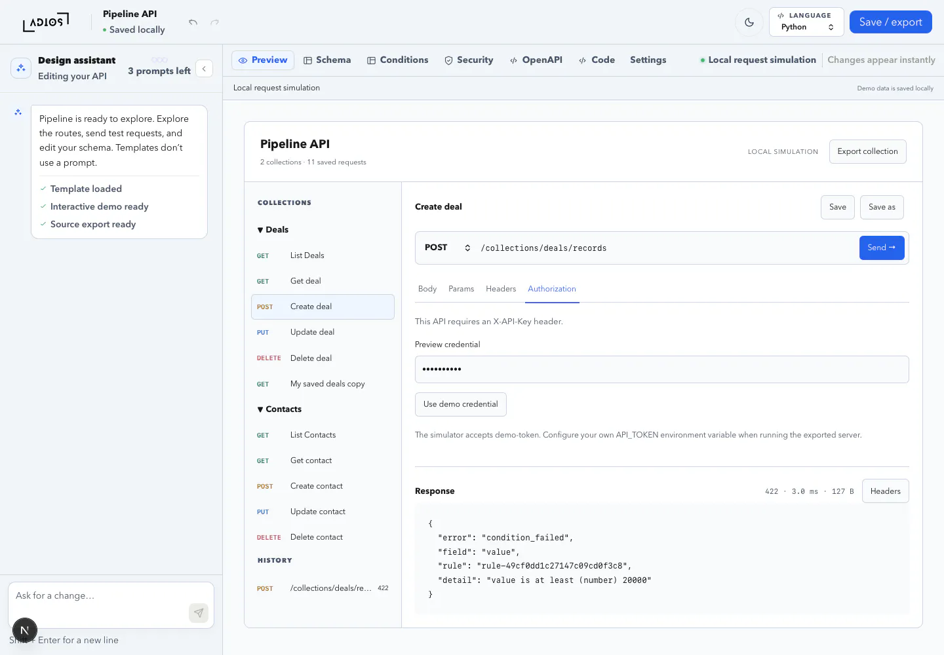
Task: Select Create contact request
Action: (323, 486)
